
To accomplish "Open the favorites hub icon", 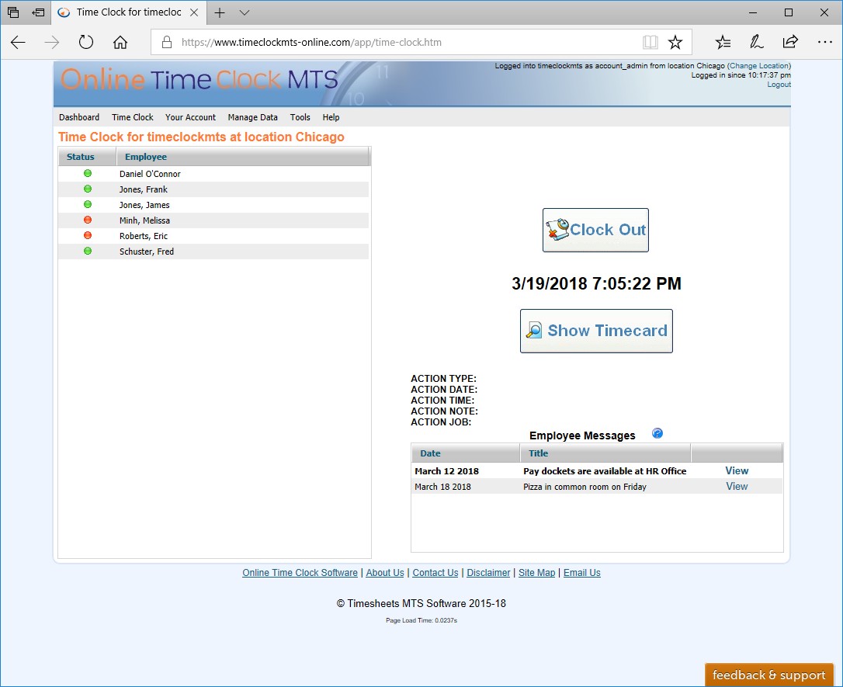I will 723,42.
